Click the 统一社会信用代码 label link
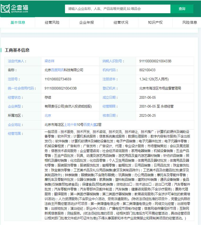Viewport: 201px width, 225px height. (21, 88)
